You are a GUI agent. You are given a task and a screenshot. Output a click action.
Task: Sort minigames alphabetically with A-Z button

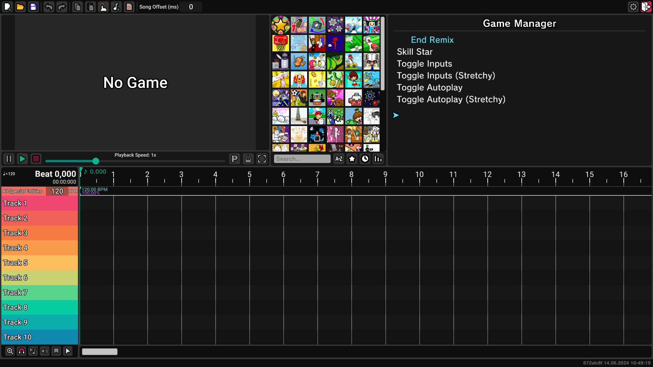(x=339, y=159)
